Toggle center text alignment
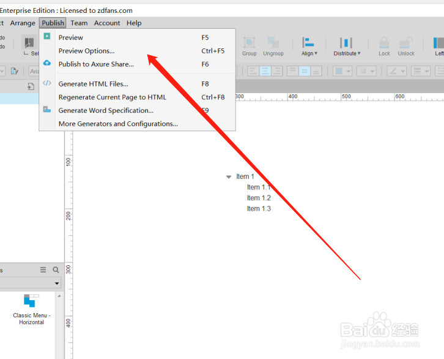The image size is (444, 359). coord(265,71)
